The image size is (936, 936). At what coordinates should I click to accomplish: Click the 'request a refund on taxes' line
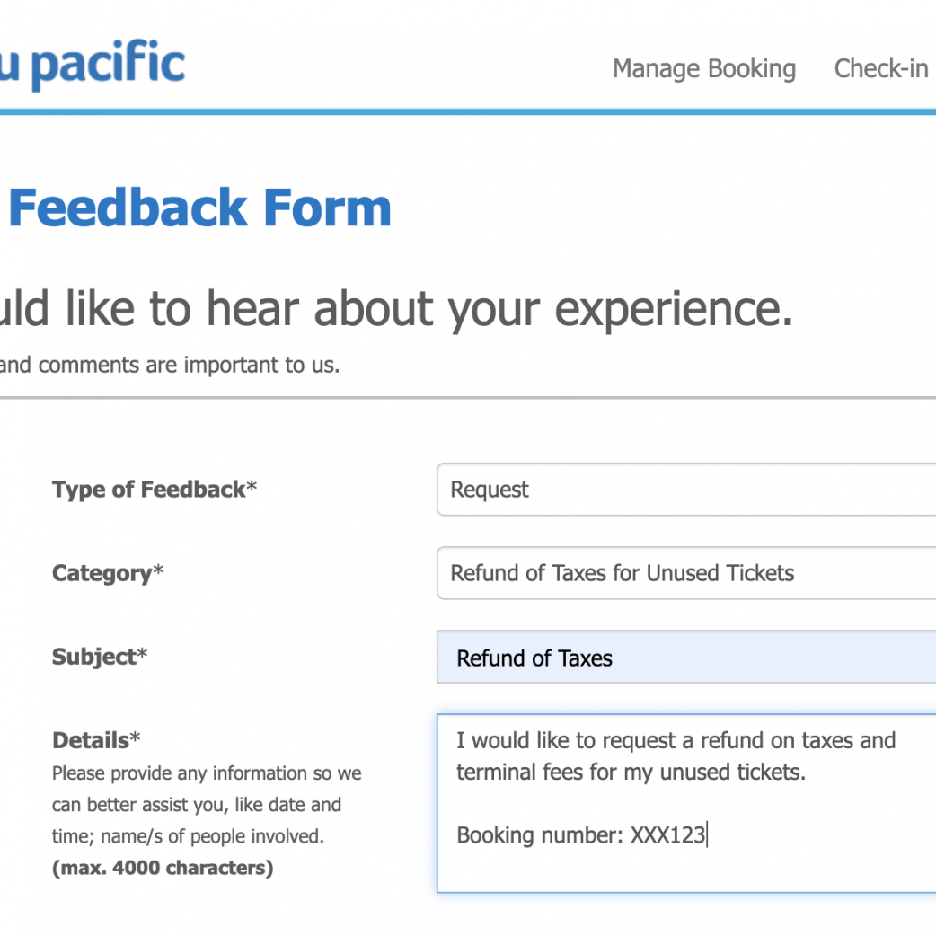tap(676, 741)
